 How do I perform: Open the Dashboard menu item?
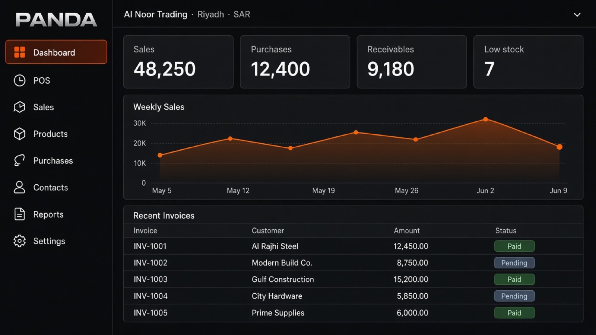click(x=56, y=52)
